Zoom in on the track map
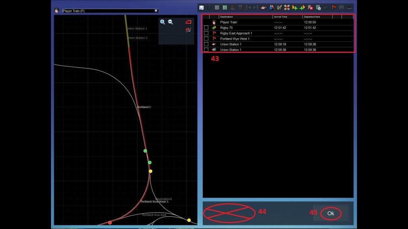Screen dimensions: 408x229 click(x=163, y=22)
